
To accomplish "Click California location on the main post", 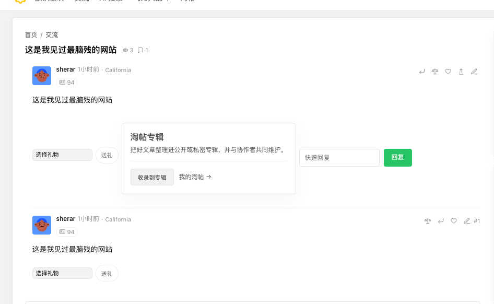I will pos(118,70).
